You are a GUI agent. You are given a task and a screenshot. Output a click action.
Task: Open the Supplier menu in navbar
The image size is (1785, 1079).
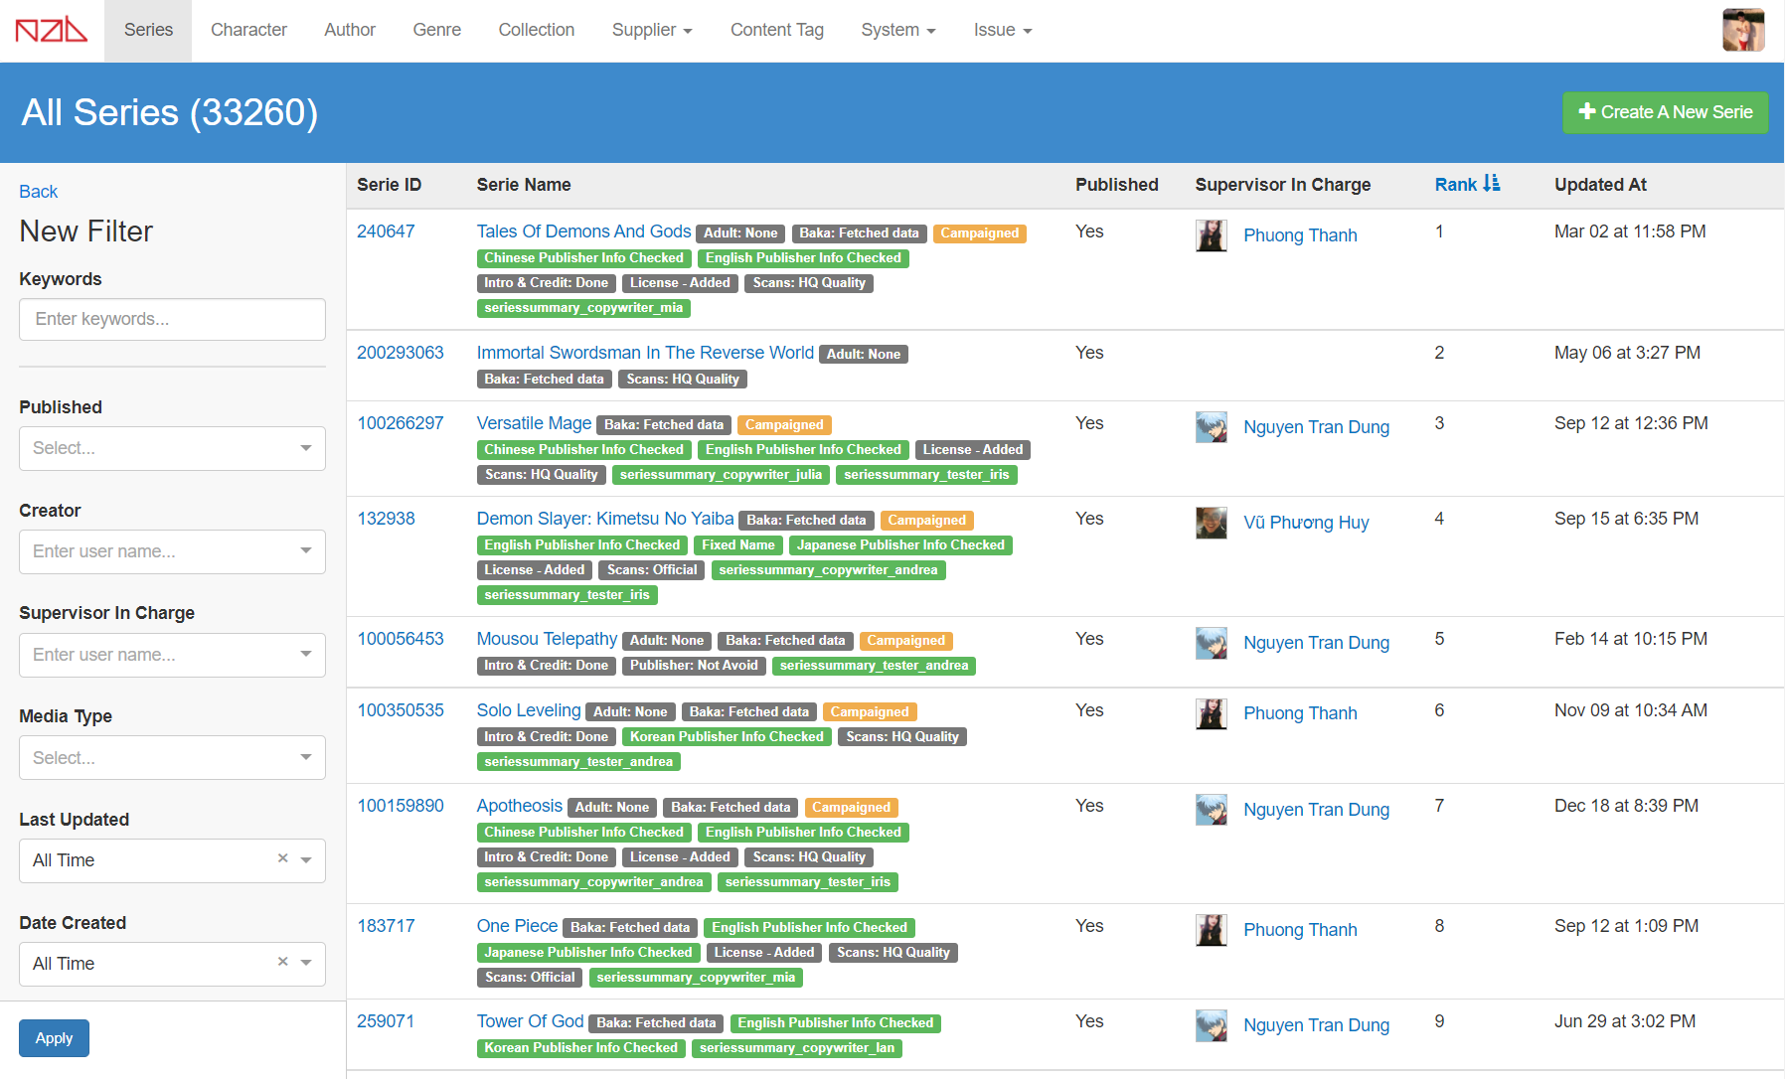651,30
